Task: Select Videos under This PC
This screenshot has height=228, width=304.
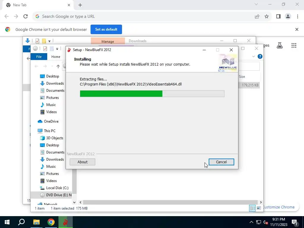Action: pyautogui.click(x=48, y=181)
